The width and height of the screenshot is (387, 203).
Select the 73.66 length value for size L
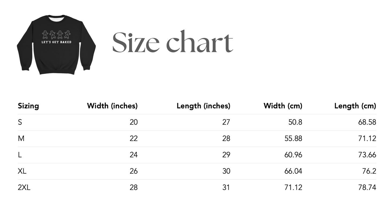[367, 155]
